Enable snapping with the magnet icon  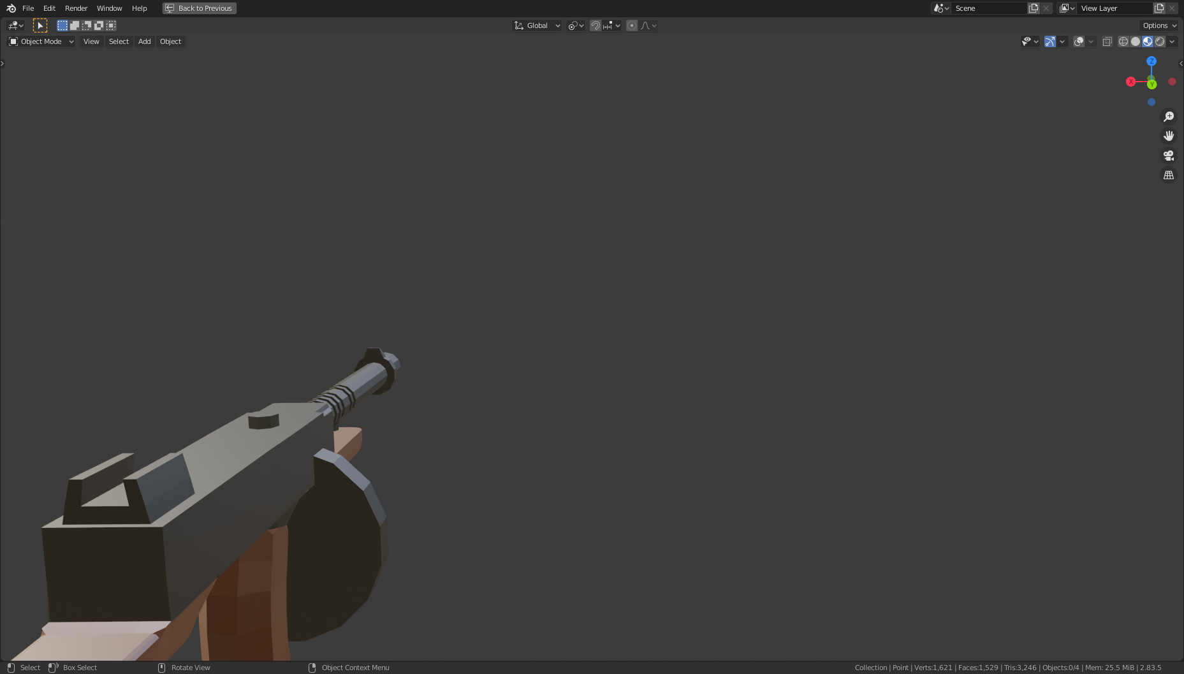[595, 26]
